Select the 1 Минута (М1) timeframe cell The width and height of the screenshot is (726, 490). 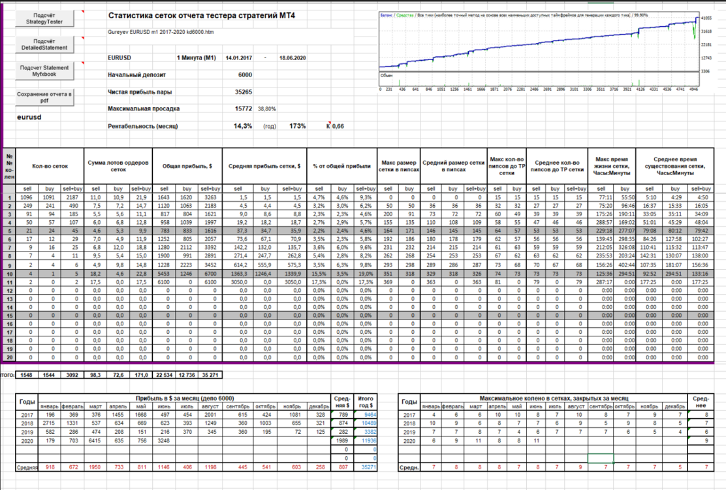tap(197, 58)
